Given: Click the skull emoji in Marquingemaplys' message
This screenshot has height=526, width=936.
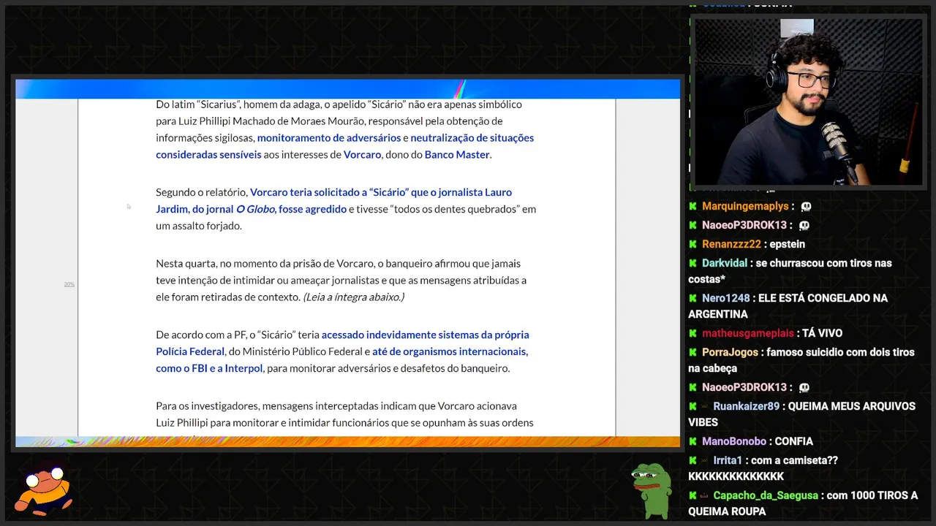Looking at the screenshot, I should [x=806, y=207].
